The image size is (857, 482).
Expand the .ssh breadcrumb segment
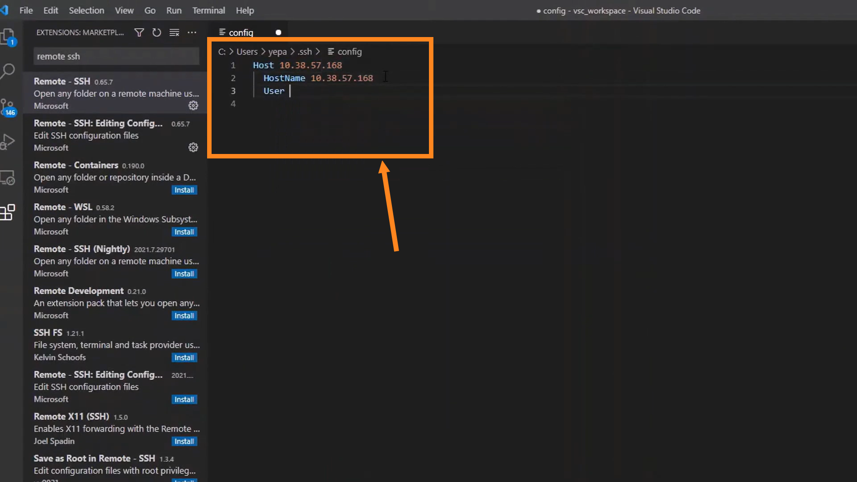(305, 52)
